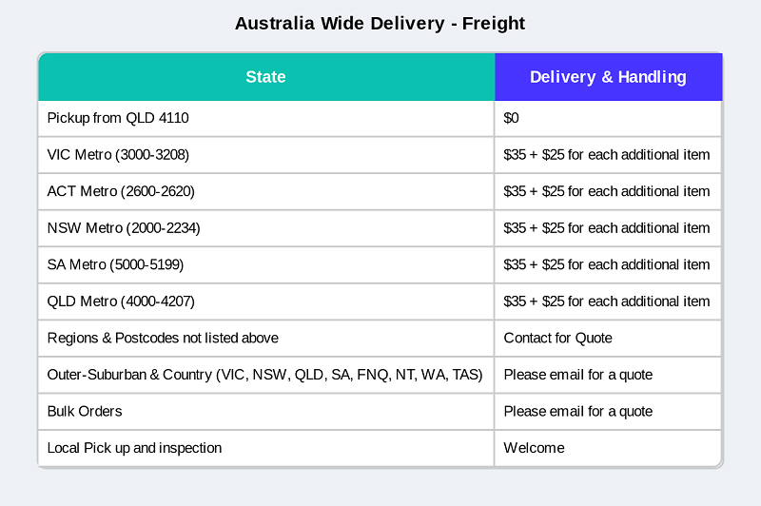Click the Delivery & Handling column header
Image resolution: width=761 pixels, height=506 pixels.
(x=608, y=77)
